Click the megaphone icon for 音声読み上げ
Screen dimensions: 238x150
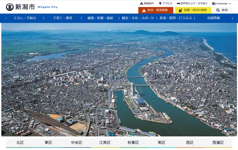pyautogui.click(x=178, y=3)
